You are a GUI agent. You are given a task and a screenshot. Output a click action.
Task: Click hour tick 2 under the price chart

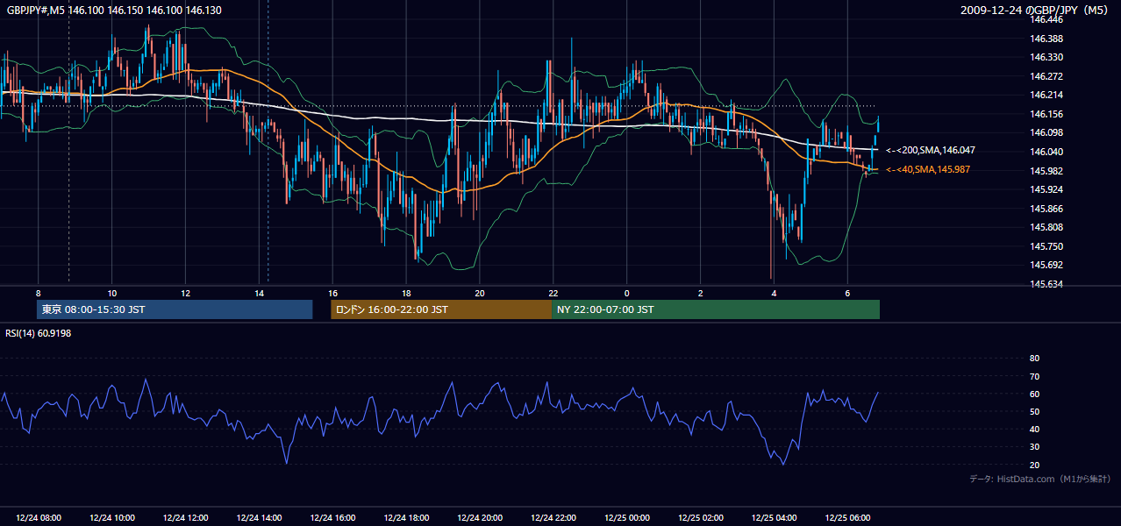701,293
